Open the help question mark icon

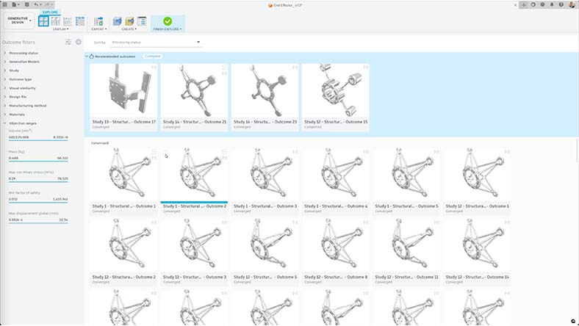pyautogui.click(x=561, y=4)
